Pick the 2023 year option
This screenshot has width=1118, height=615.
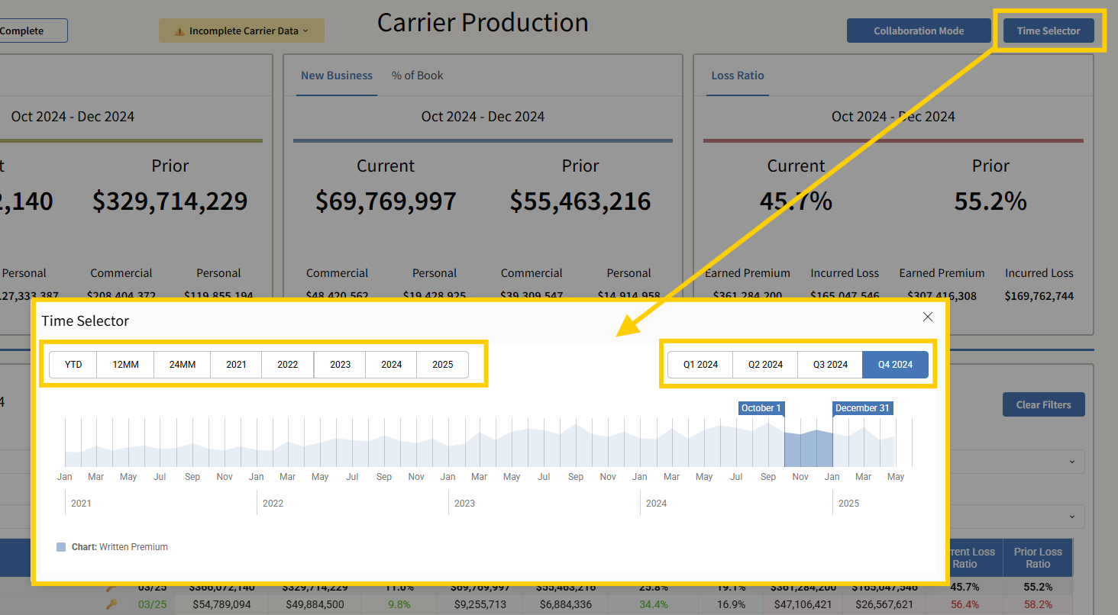point(340,365)
